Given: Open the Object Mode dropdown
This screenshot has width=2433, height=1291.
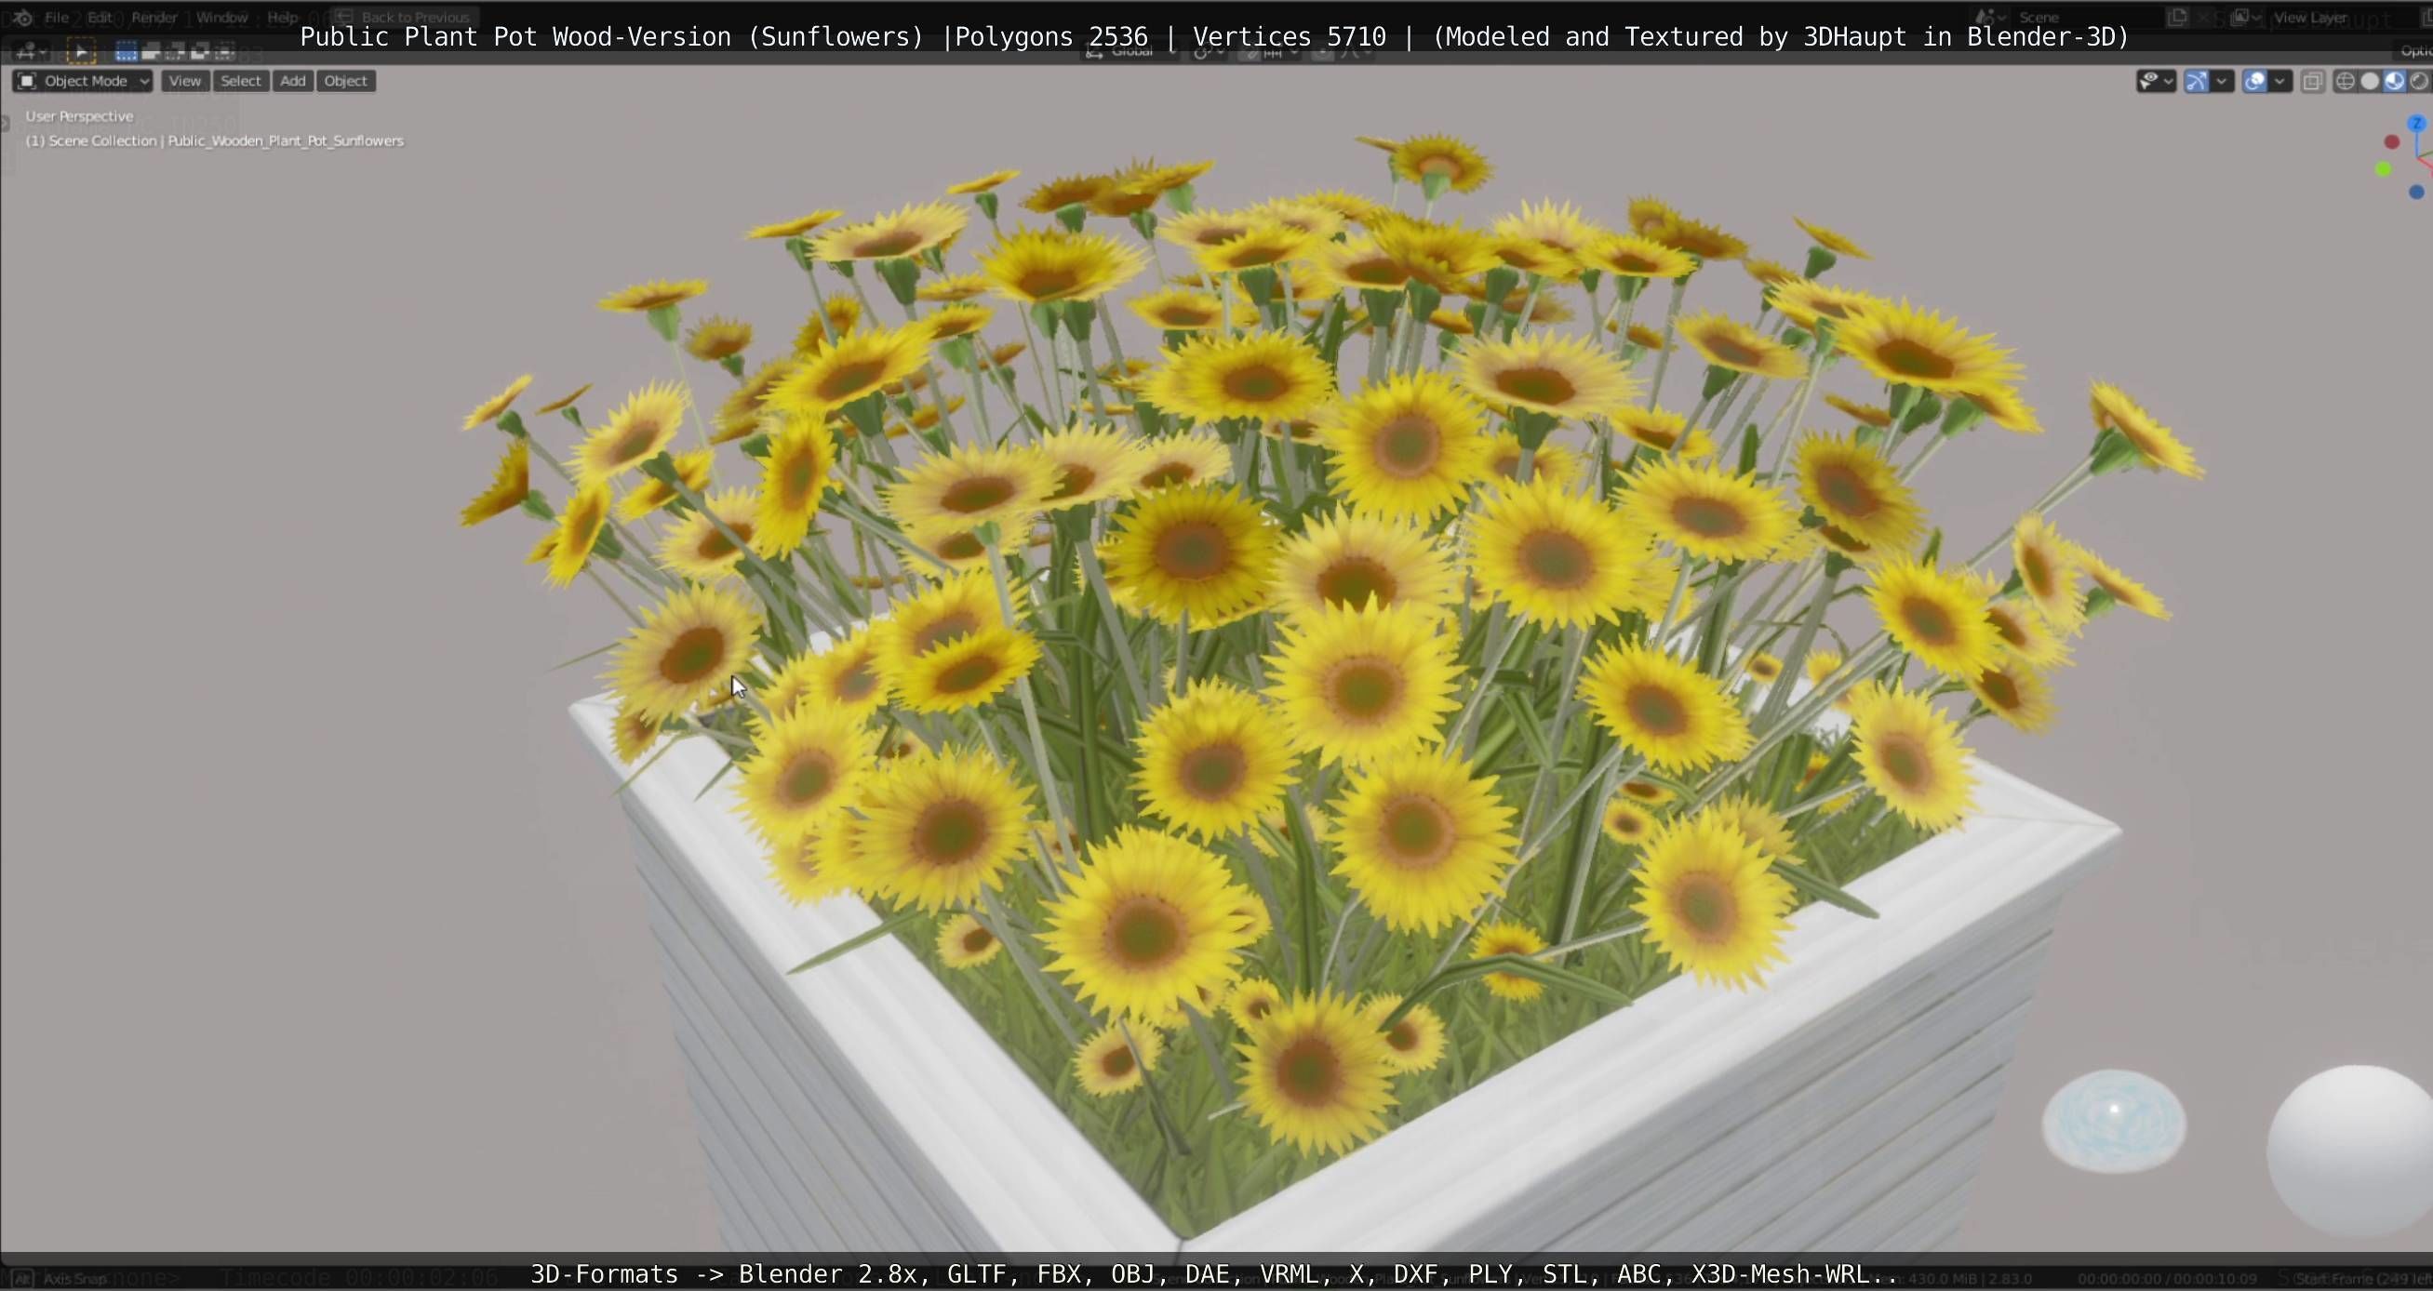Looking at the screenshot, I should (x=82, y=81).
